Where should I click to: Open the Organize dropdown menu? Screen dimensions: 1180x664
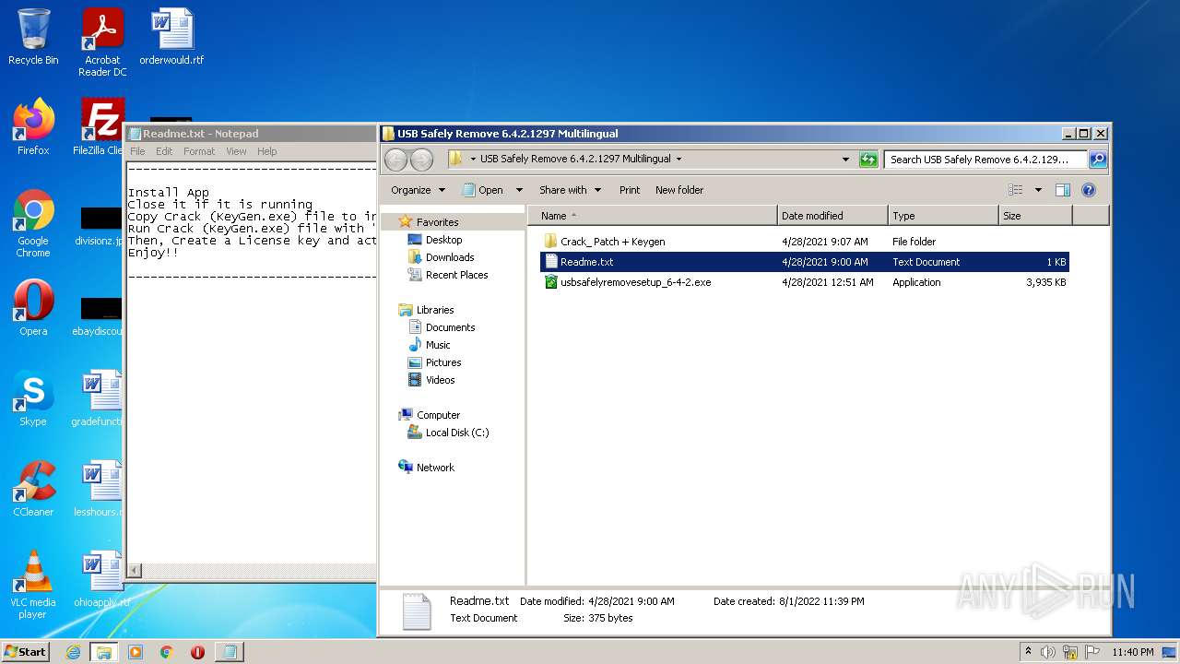[x=418, y=190]
